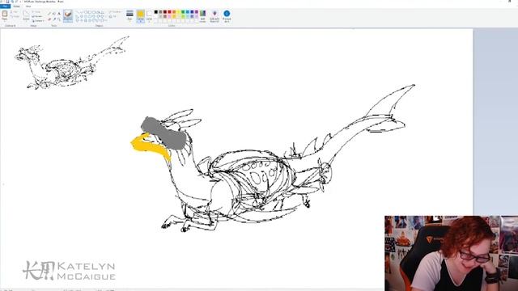This screenshot has width=518, height=291.
Task: Expand the Shapes gallery
Action: 104,20
